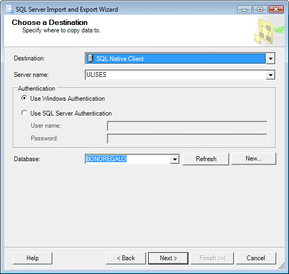289x274 pixels.
Task: Click the User name: label
Action: [46, 126]
